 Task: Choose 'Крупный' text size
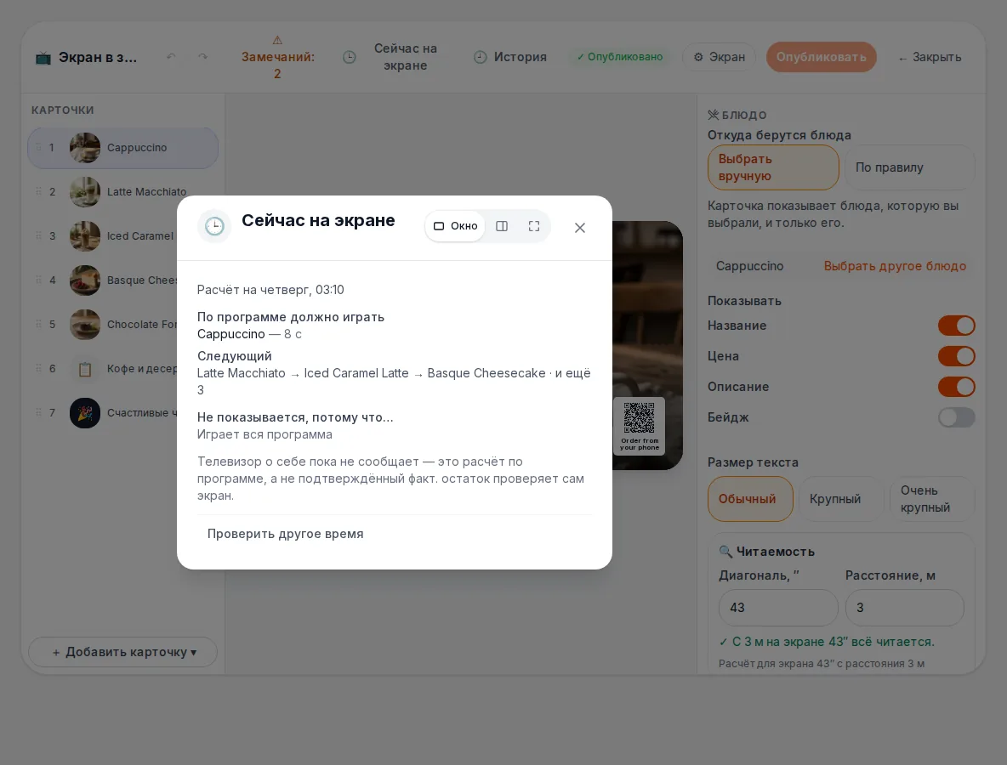tap(835, 499)
